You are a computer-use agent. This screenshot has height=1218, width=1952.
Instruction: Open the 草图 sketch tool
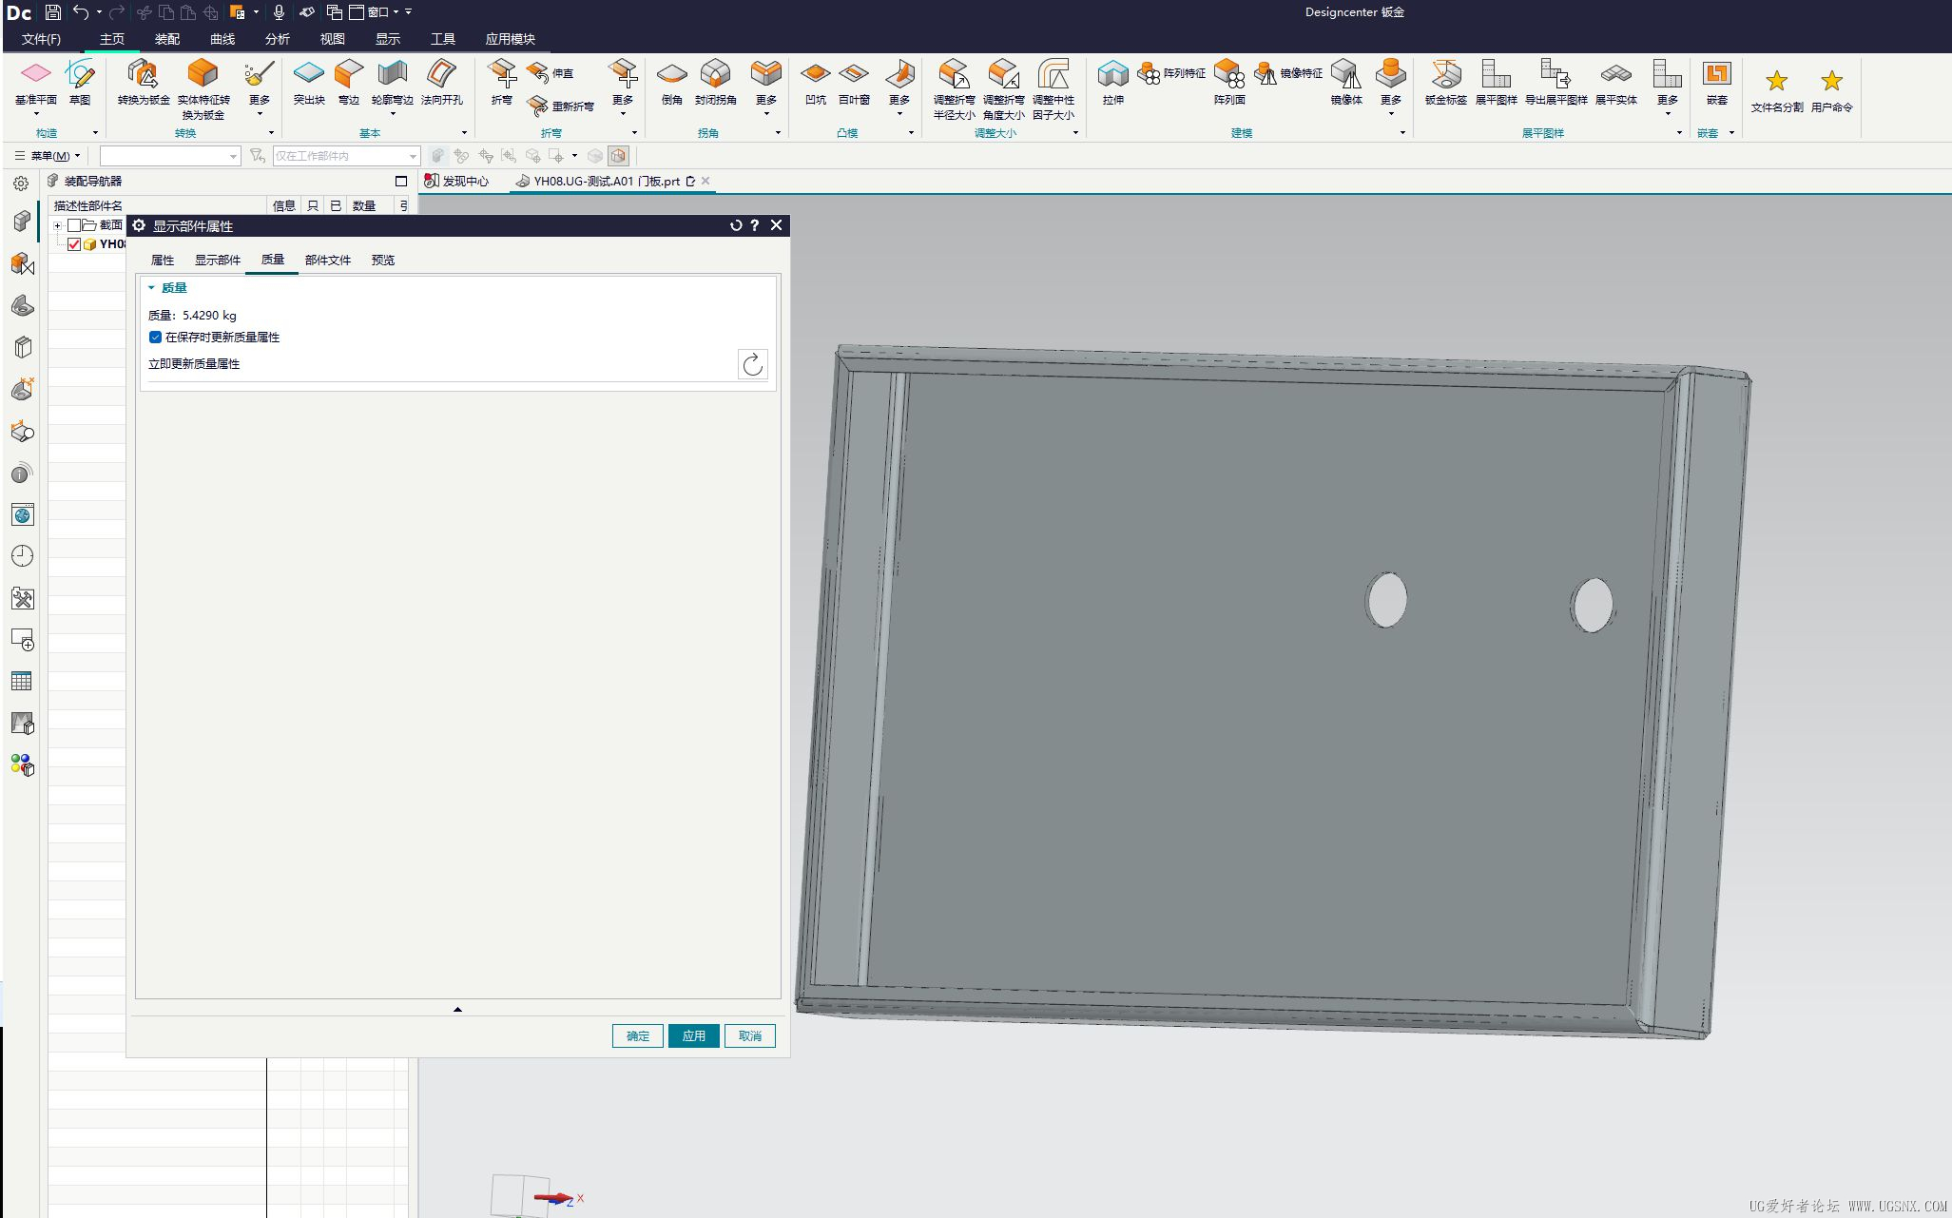pos(80,82)
